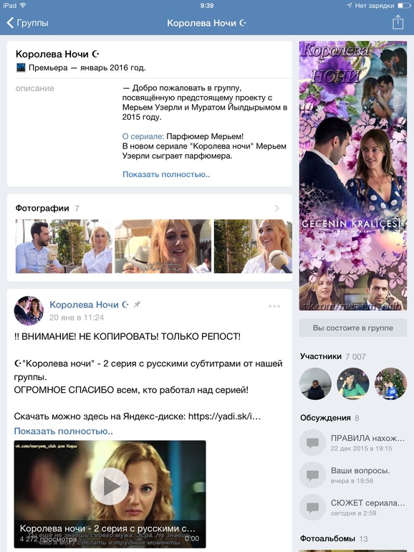Image resolution: width=414 pixels, height=552 pixels.
Task: Tap the Королева Ночи post author avatar
Action: (29, 310)
